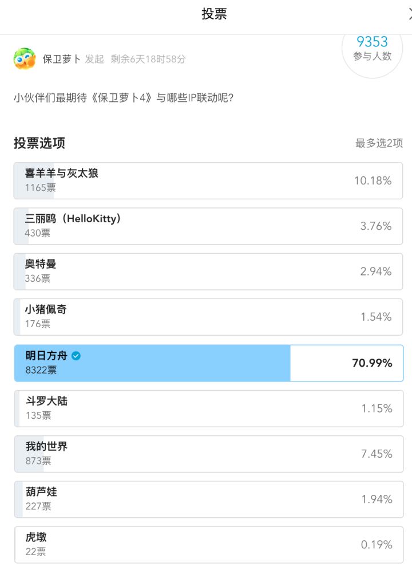412x574 pixels.
Task: Click the 10.18% result for 喜羊羊与灰太狼
Action: [x=373, y=180]
